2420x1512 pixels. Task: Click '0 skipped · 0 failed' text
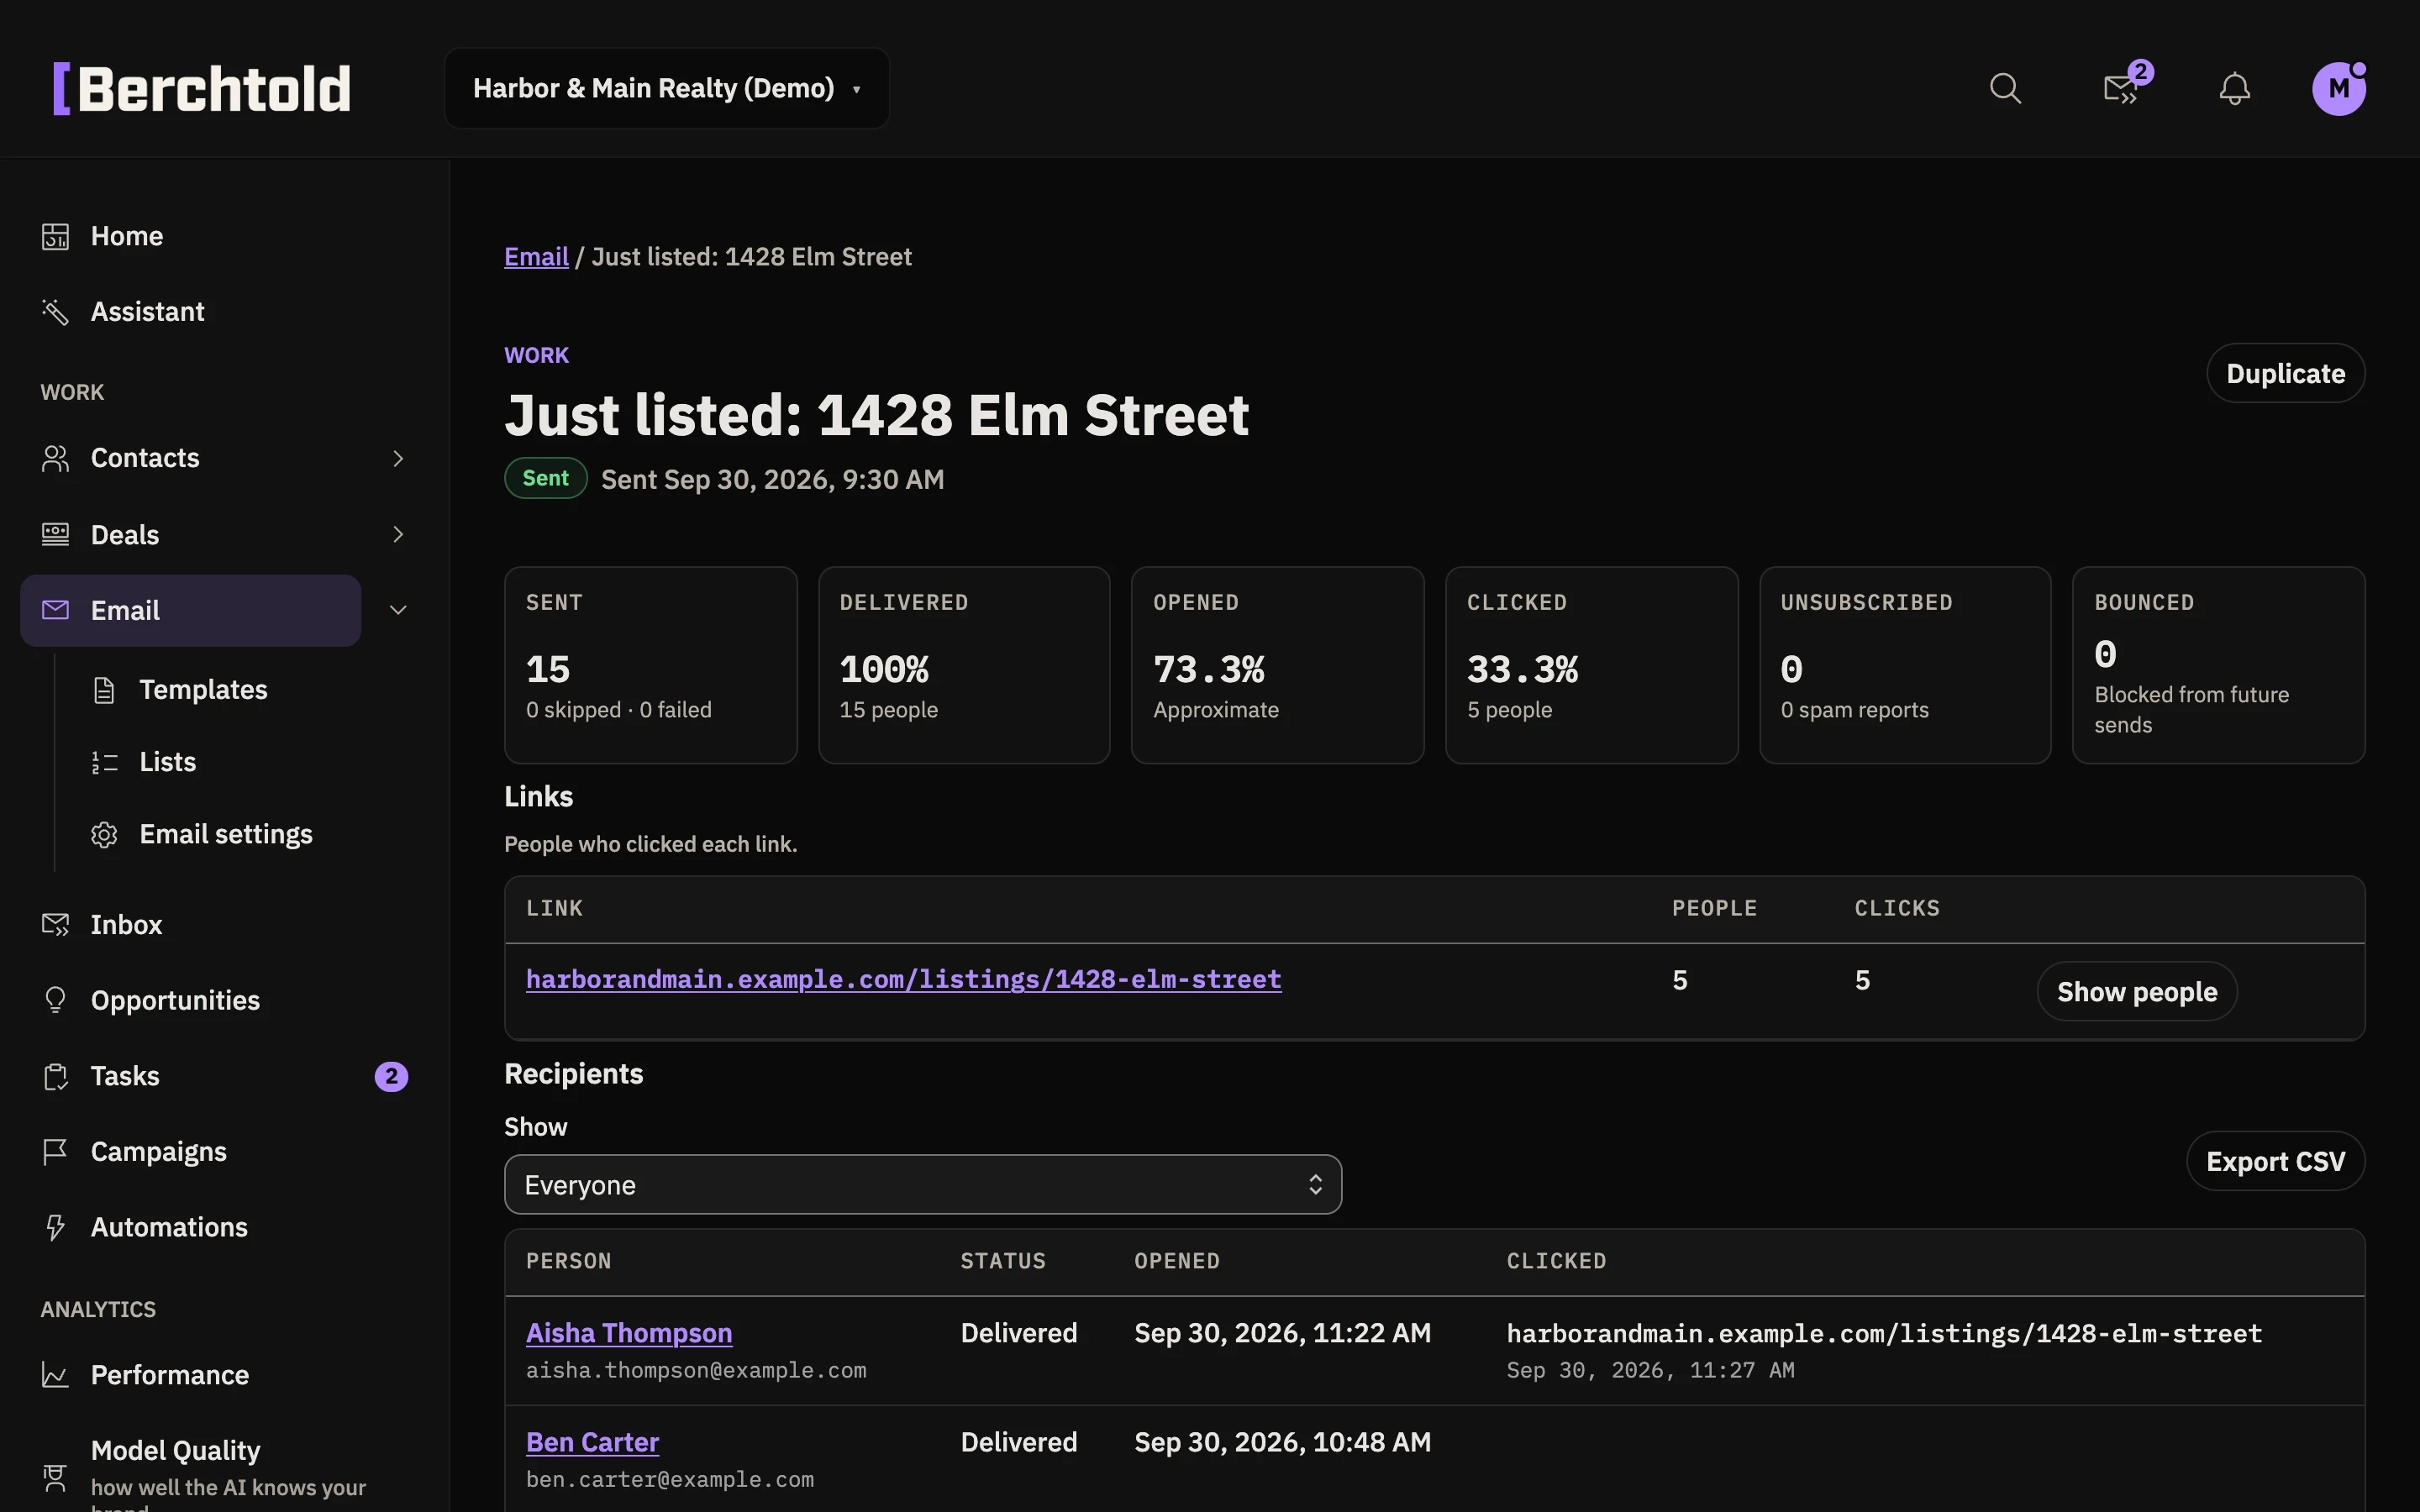pos(619,710)
